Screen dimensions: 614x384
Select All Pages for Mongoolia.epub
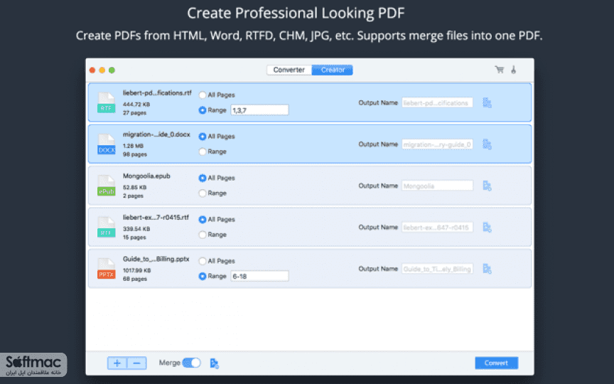pyautogui.click(x=202, y=178)
